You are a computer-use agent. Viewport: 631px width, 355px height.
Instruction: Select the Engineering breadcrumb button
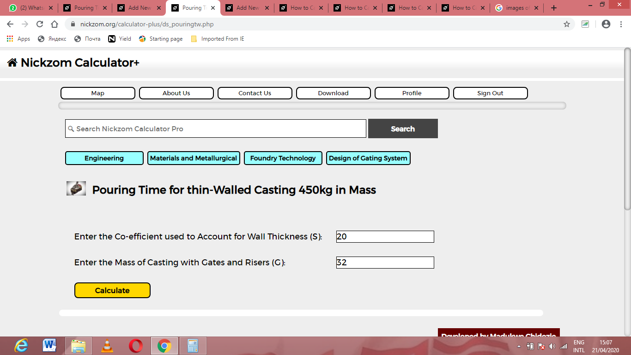point(104,158)
